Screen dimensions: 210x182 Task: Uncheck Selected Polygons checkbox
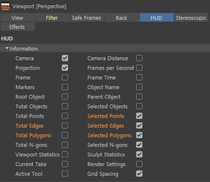point(139,135)
